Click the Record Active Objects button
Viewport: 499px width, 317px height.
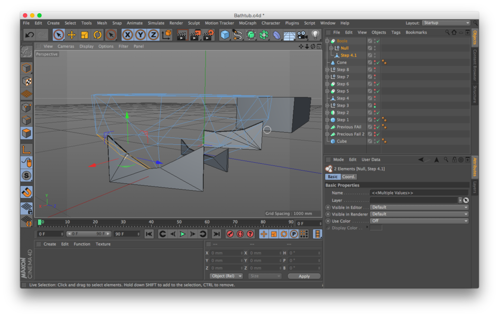tap(230, 234)
